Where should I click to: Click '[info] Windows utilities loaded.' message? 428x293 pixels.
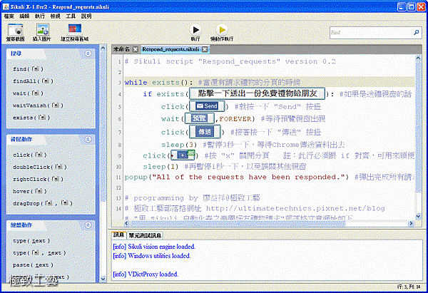pyautogui.click(x=152, y=256)
